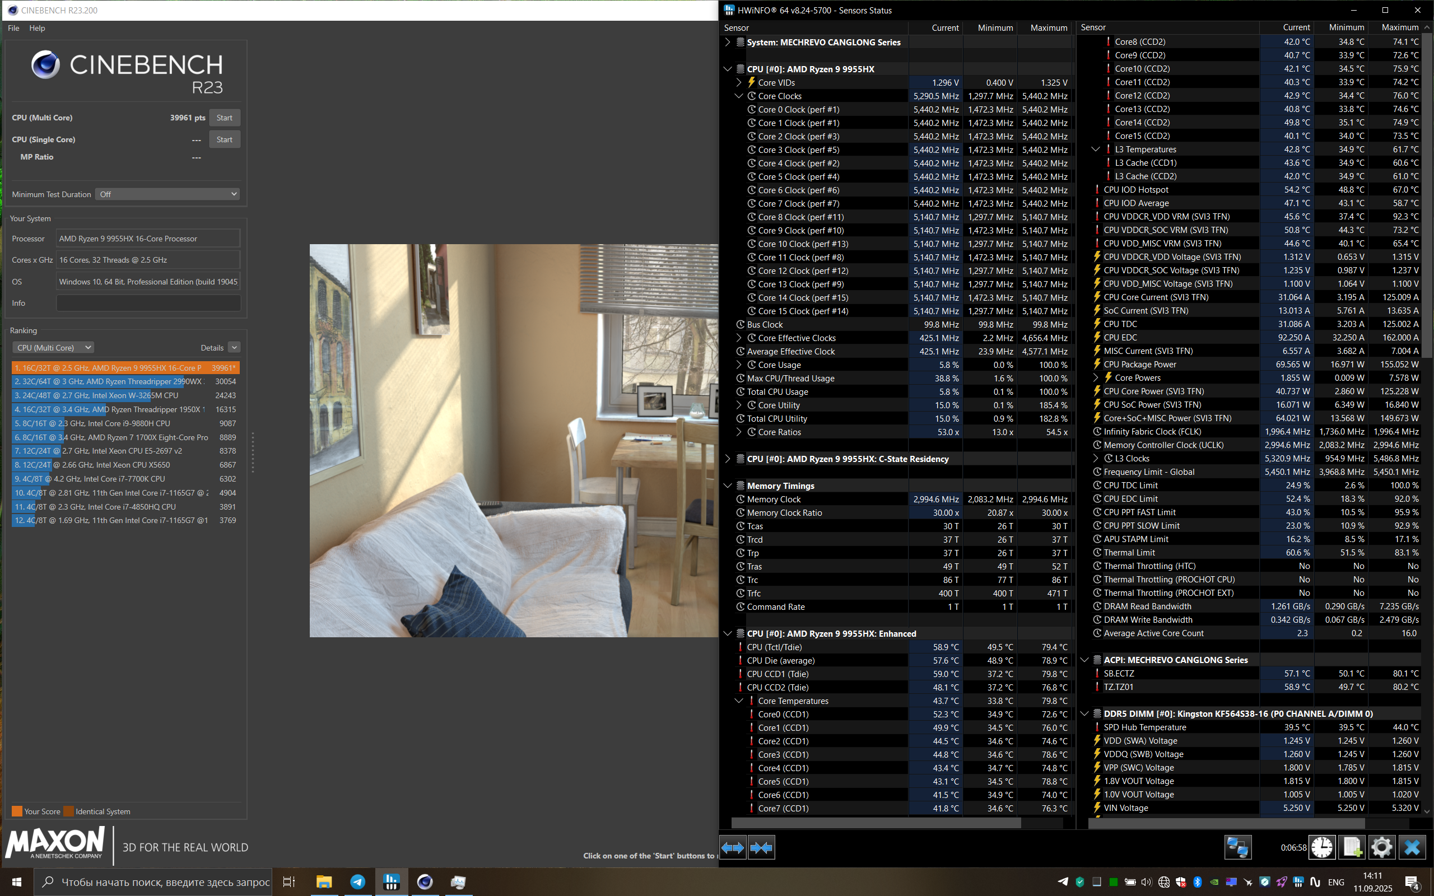Viewport: 1434px width, 896px height.
Task: Toggle the ranking Details dropdown arrow
Action: 235,348
